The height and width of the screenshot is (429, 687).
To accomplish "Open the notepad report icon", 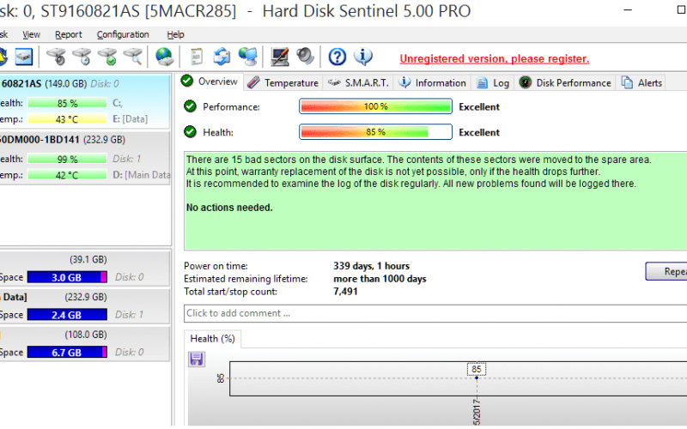I will pos(197,57).
